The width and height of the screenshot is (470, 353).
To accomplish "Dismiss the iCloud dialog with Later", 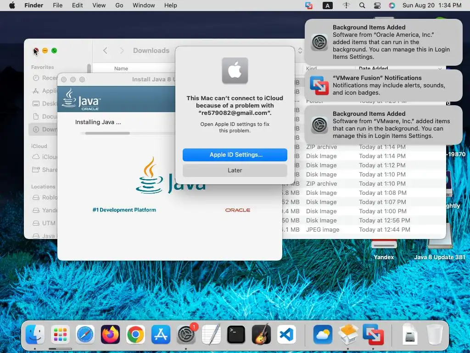I will coord(235,170).
